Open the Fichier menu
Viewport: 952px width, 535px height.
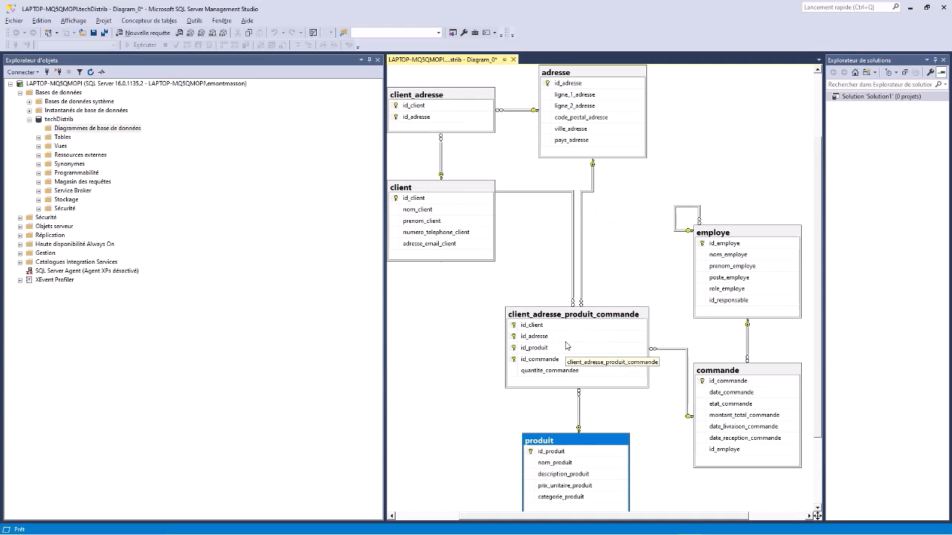(13, 20)
